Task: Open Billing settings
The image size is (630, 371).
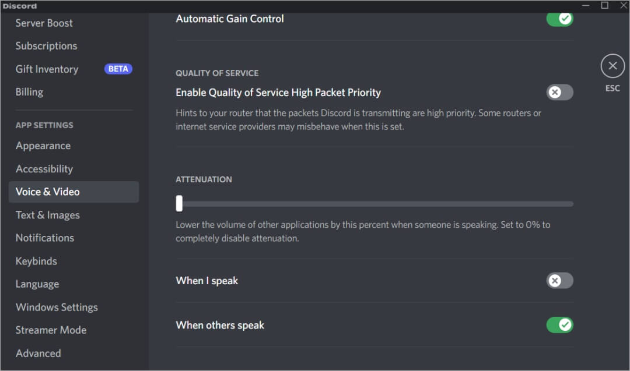Action: point(29,92)
